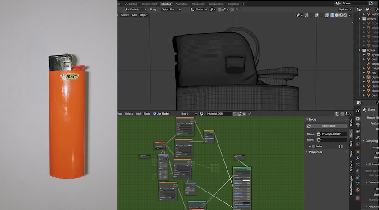Select the Shading workspace tab
The width and height of the screenshot is (379, 210).
(166, 4)
